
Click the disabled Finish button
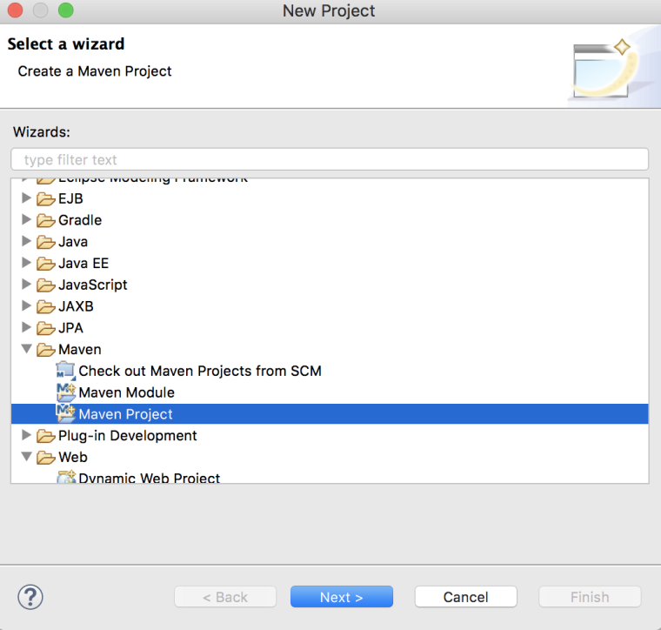[590, 597]
